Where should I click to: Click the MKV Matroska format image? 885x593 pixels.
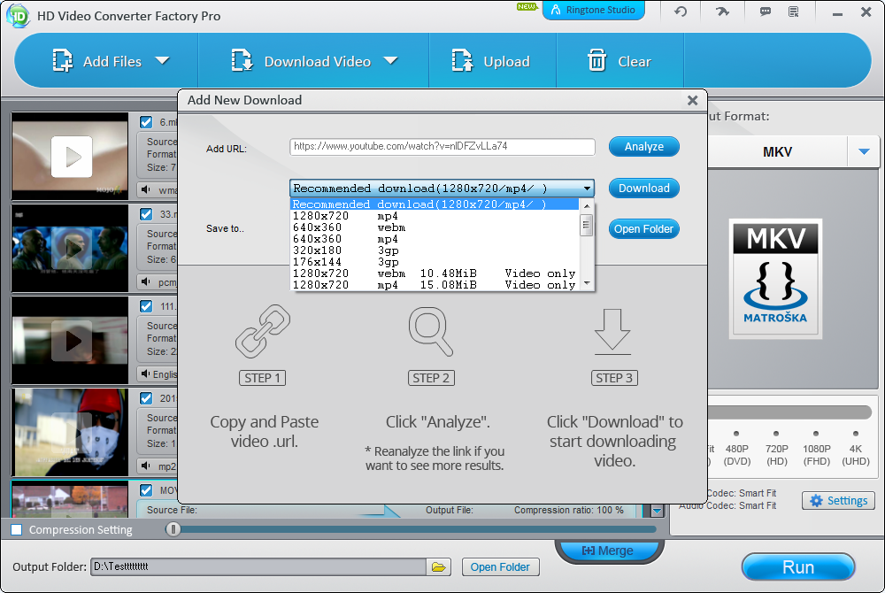coord(775,279)
